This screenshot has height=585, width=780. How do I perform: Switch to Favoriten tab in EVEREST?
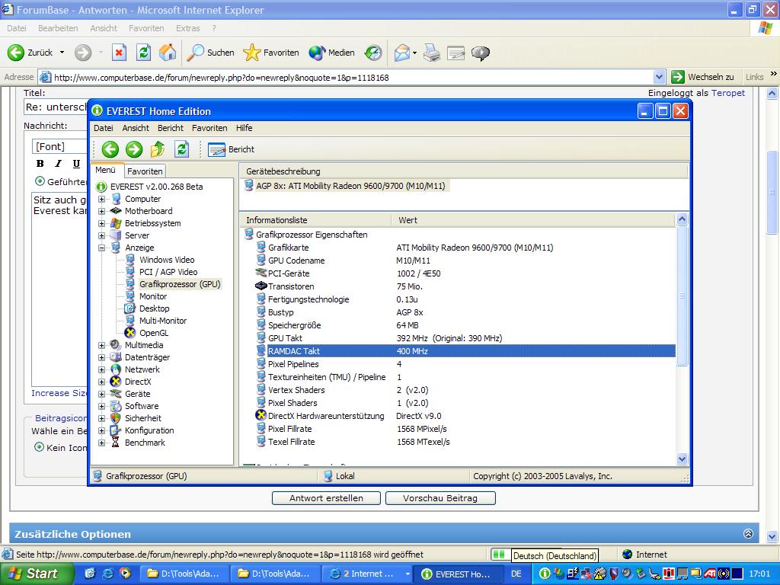[x=145, y=171]
